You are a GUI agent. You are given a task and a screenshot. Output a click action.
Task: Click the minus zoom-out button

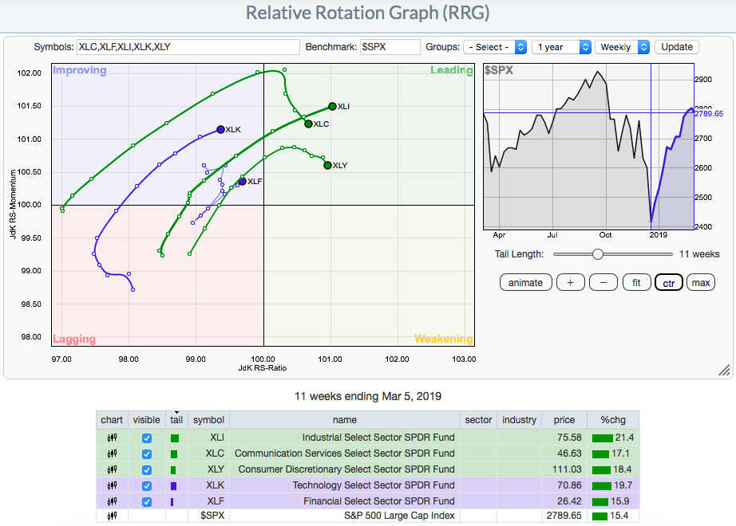coord(603,283)
